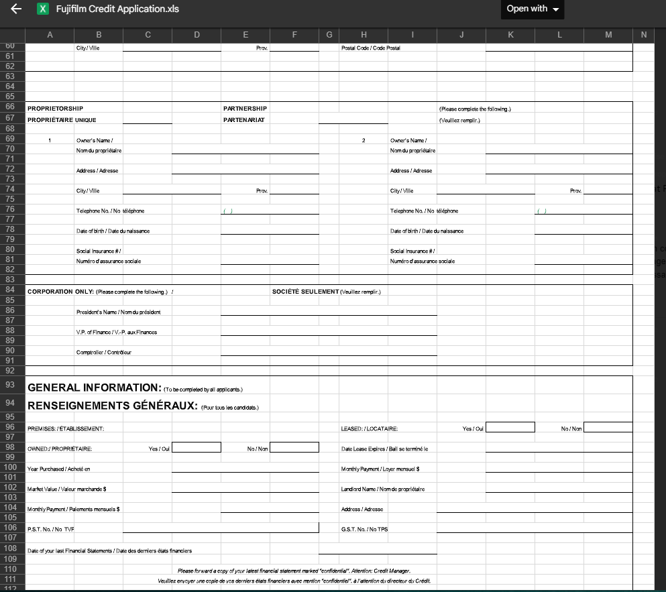The height and width of the screenshot is (592, 666).
Task: Select column E header
Action: (245, 35)
